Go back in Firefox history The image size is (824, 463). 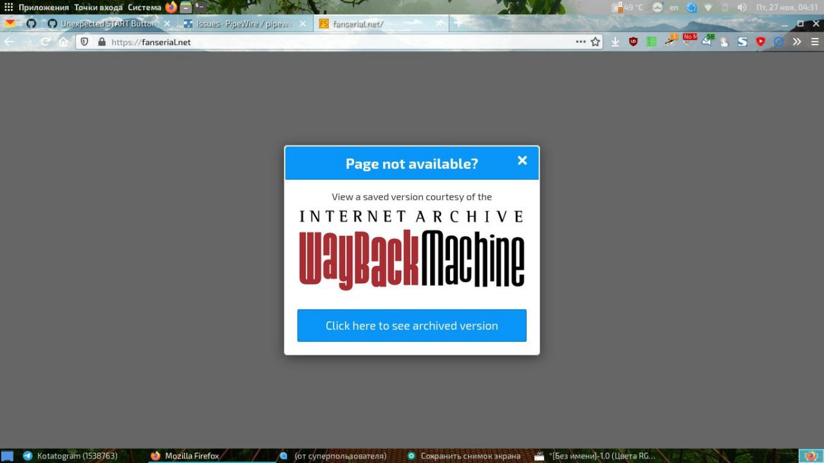tap(9, 42)
